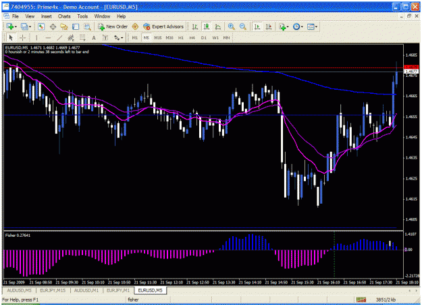The width and height of the screenshot is (422, 305).
Task: Toggle the Terminal window icon
Action: 76,26
